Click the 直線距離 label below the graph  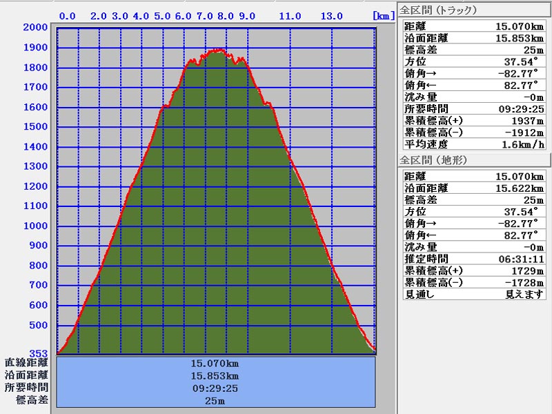click(x=26, y=363)
